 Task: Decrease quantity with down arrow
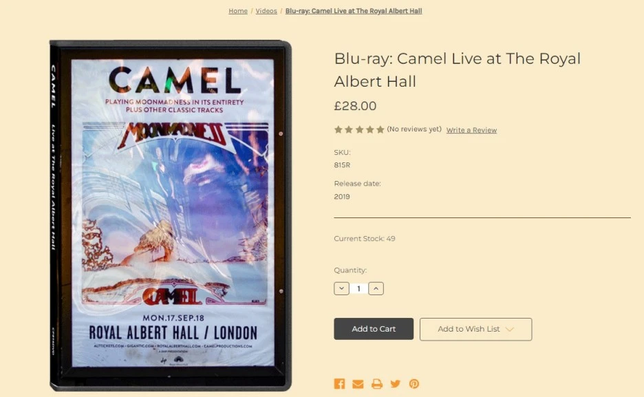coord(342,288)
